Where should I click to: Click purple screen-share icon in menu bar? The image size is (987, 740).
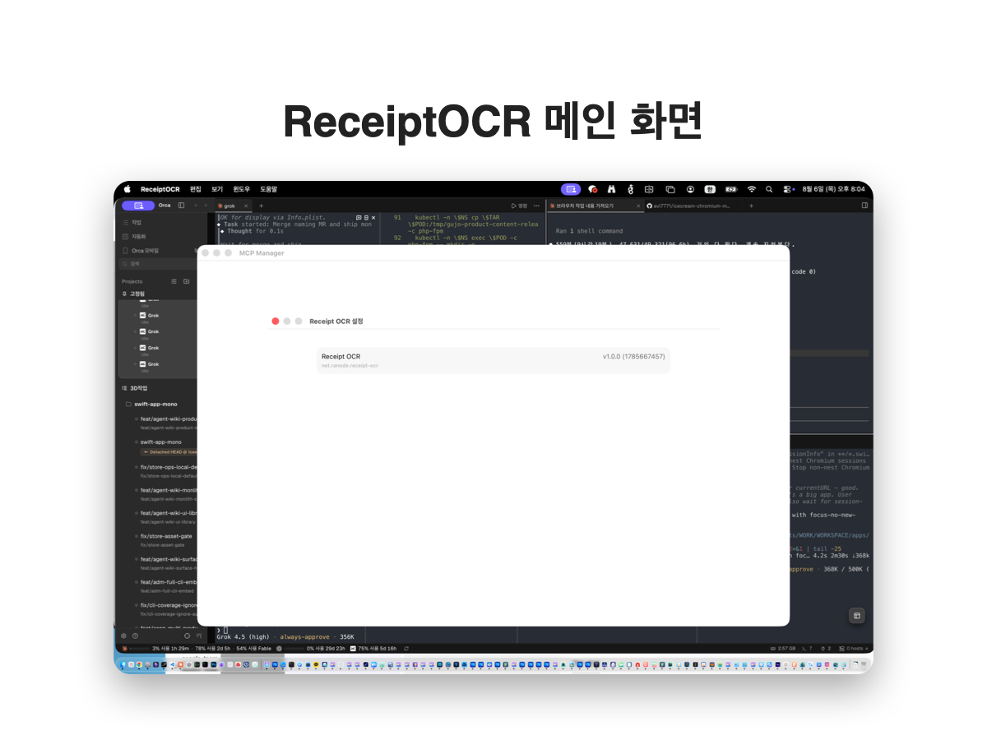571,189
